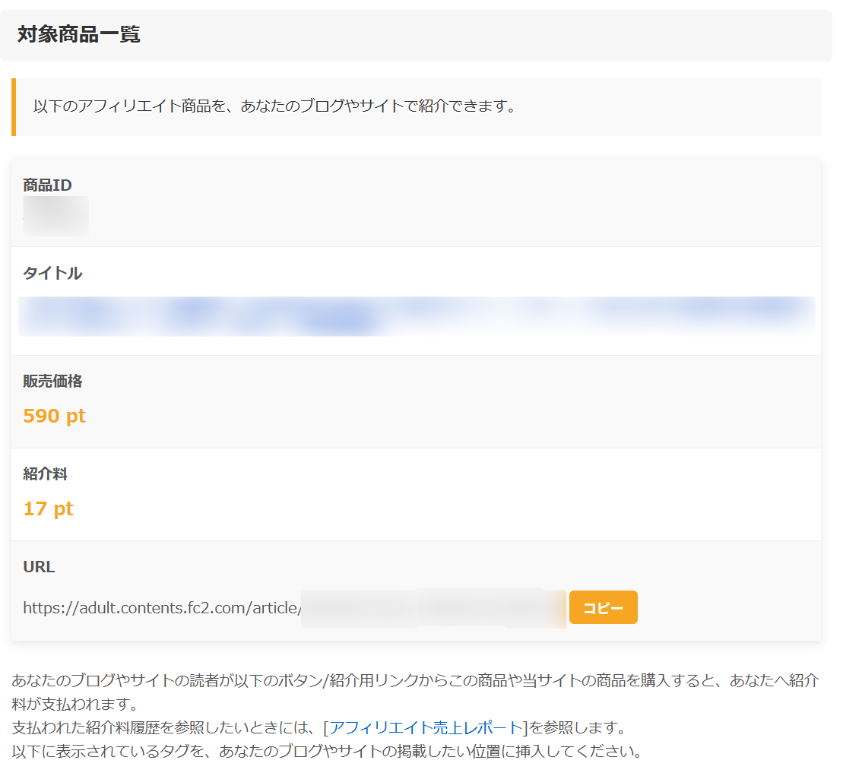Open the アフィリエイト売上レポート link
This screenshot has width=862, height=776.
click(x=425, y=728)
